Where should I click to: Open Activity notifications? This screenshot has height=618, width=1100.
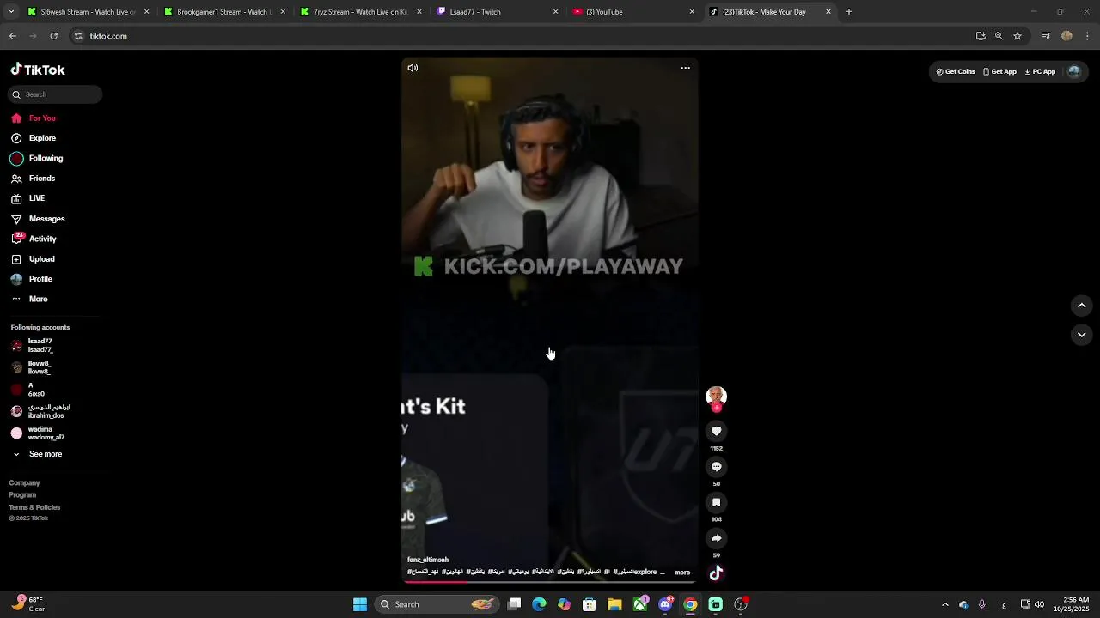[34, 239]
